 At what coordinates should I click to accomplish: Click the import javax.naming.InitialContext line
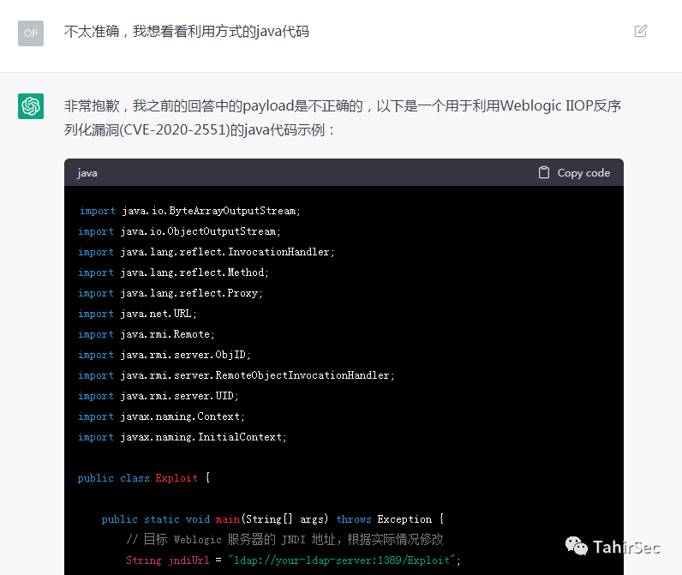(x=182, y=437)
